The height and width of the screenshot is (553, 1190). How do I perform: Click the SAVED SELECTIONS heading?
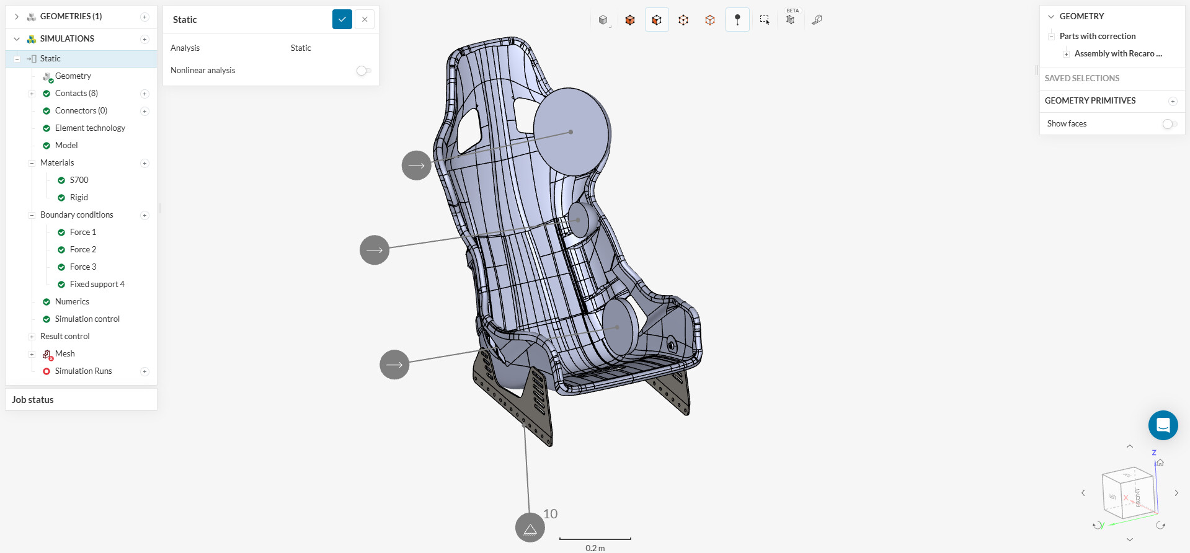1082,79
